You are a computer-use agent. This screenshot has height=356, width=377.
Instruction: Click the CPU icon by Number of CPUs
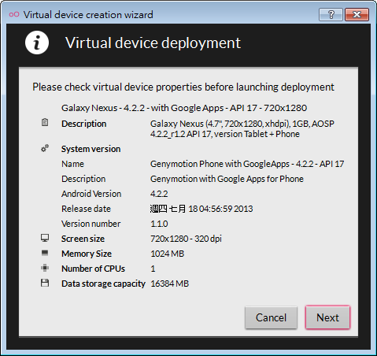point(45,268)
